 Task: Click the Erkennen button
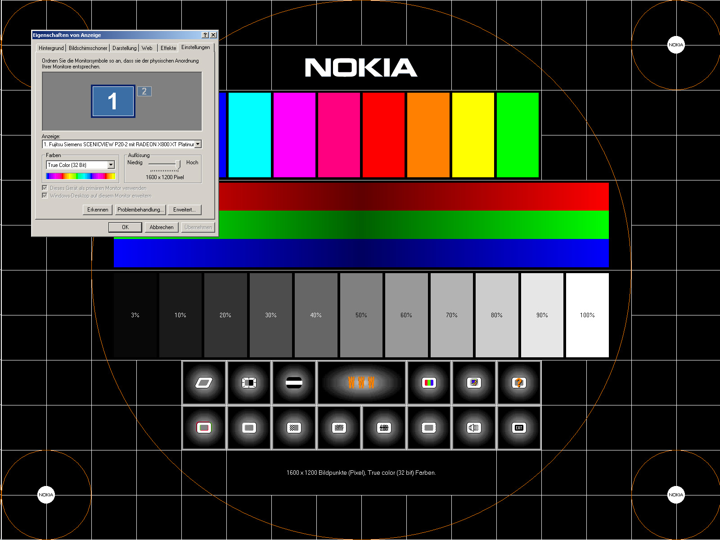click(98, 210)
